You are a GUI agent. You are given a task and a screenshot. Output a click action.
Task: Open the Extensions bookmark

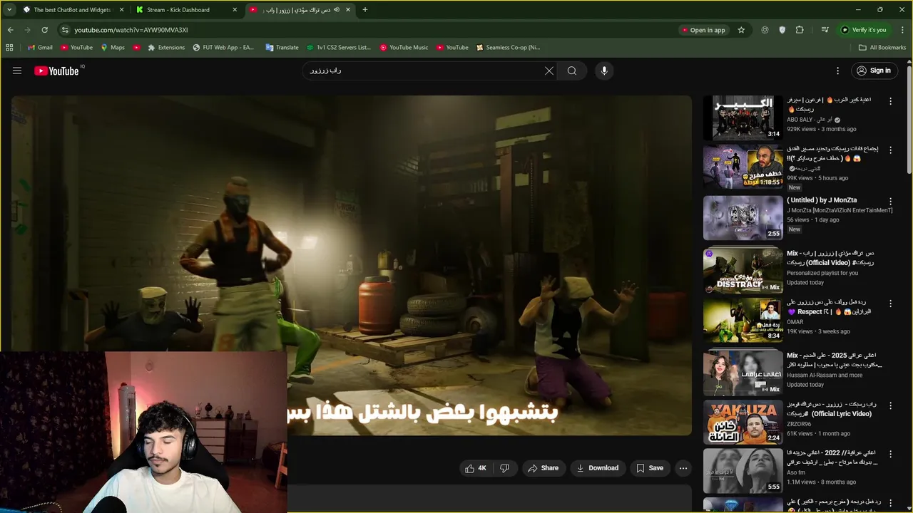166,48
